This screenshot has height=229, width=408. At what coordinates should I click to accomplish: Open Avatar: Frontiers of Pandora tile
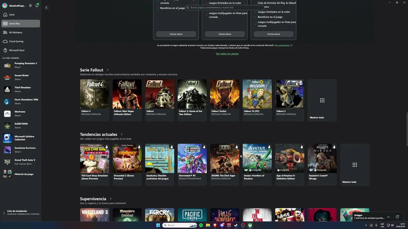257,165
